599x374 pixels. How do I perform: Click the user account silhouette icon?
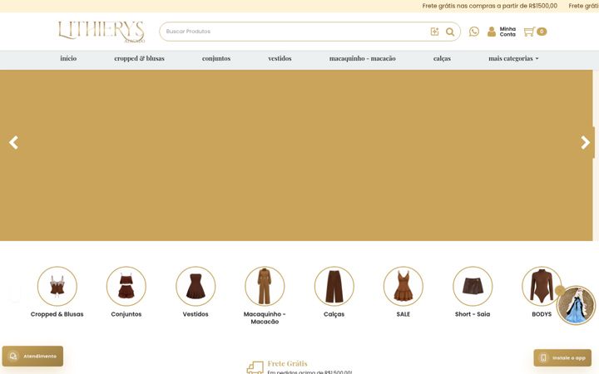492,32
